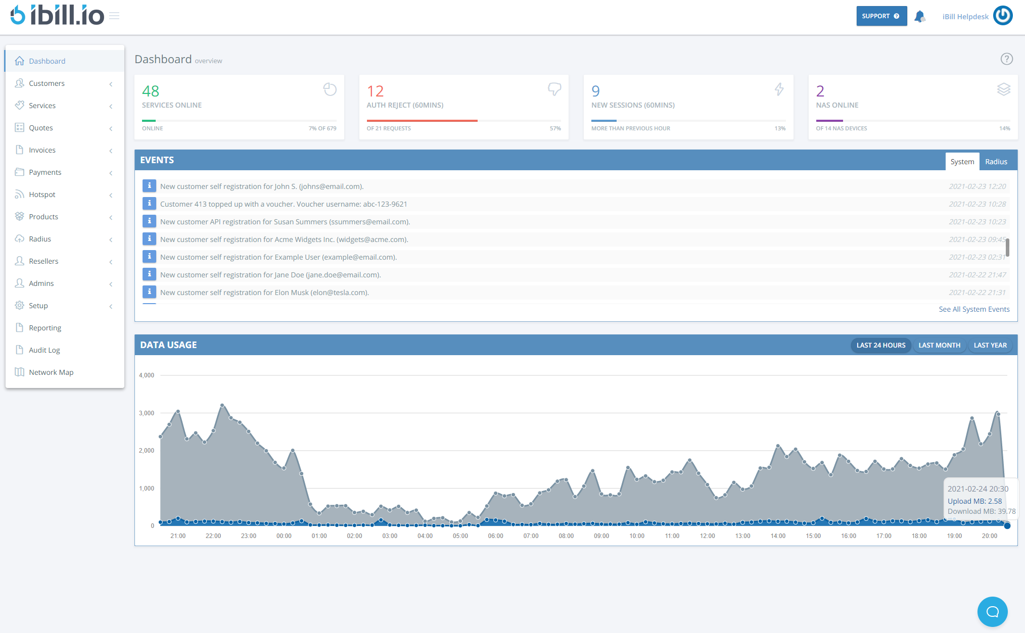Open the chat bubble in bottom corner
This screenshot has width=1025, height=633.
coord(992,612)
